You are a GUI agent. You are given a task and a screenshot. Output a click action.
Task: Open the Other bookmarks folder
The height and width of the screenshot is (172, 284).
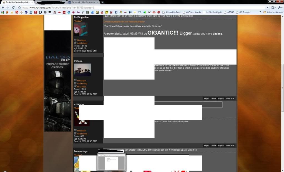pyautogui.click(x=273, y=12)
